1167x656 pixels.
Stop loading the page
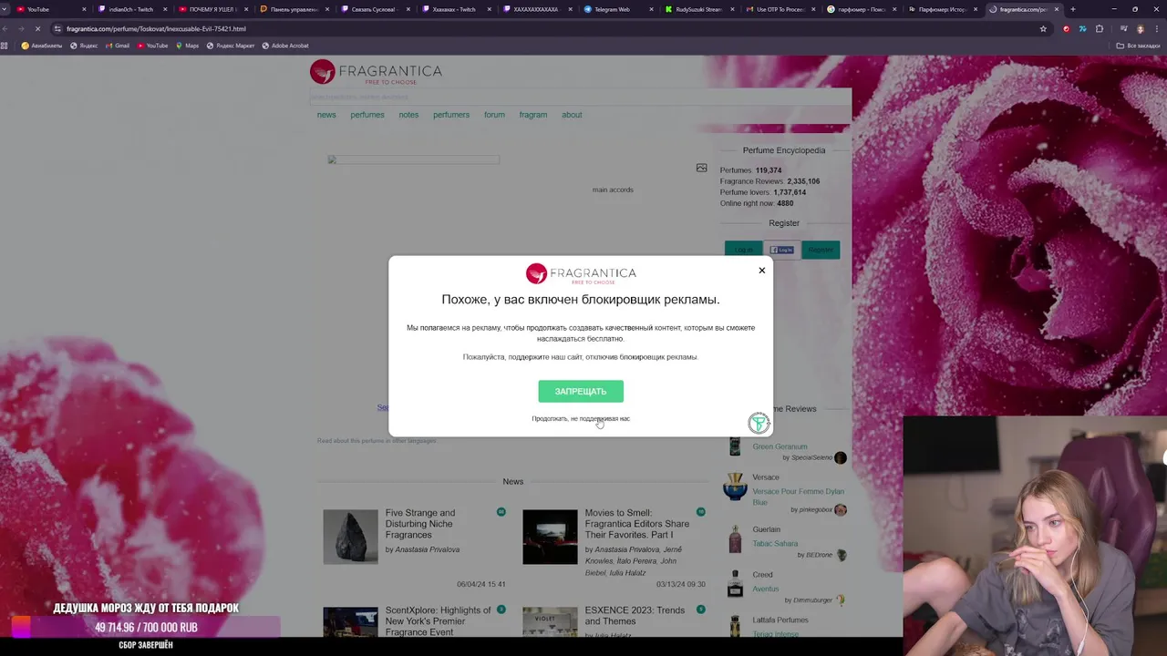point(37,28)
